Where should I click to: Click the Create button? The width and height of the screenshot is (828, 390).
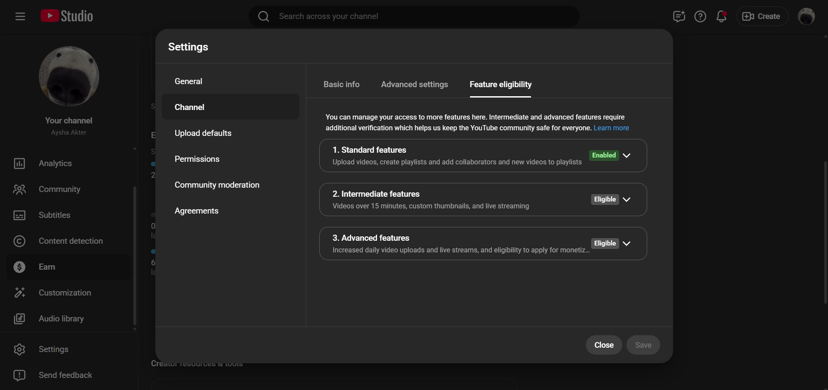762,16
